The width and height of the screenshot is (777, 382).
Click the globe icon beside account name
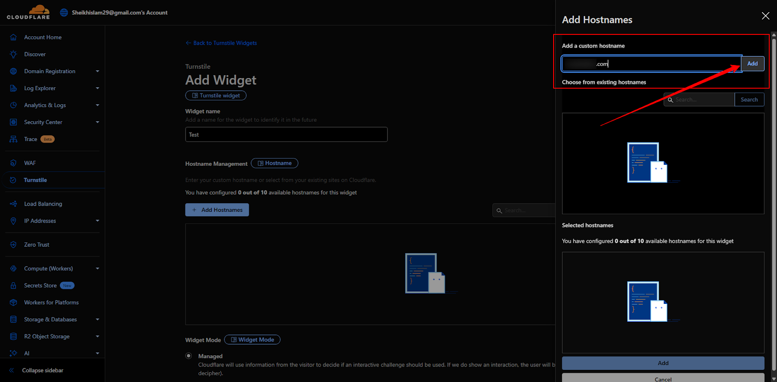[x=64, y=13]
